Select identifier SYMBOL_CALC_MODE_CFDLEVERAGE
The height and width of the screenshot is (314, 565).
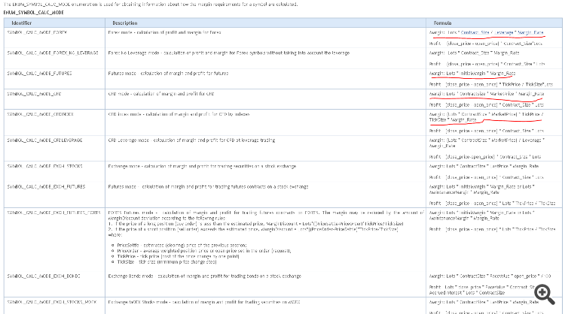click(x=44, y=140)
